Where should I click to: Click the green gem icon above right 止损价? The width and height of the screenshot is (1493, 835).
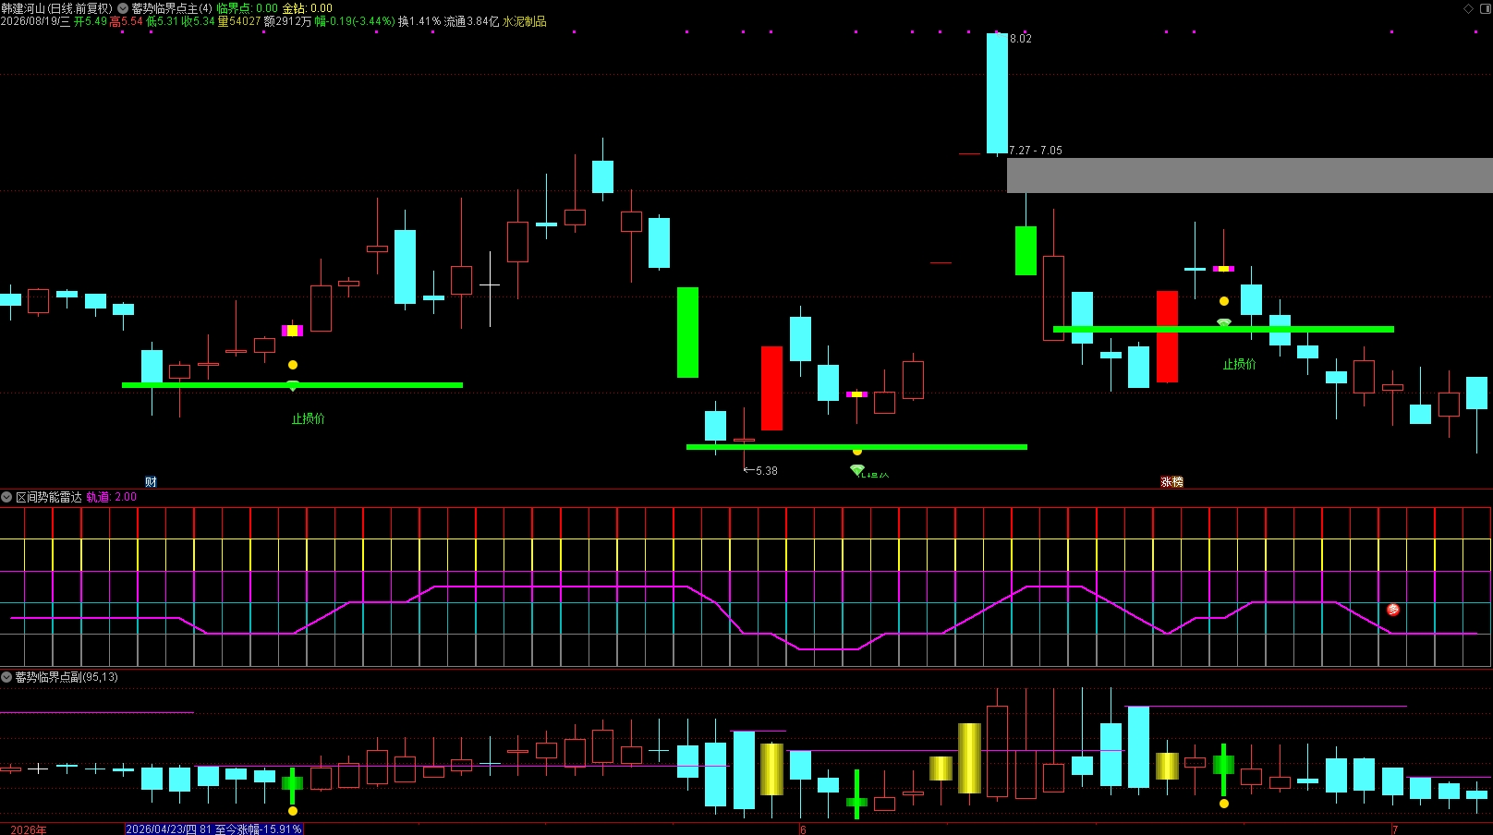point(1224,323)
